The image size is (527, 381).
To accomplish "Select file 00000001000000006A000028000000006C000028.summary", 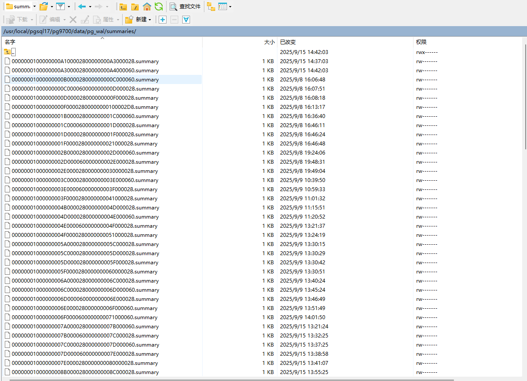I will pyautogui.click(x=85, y=281).
